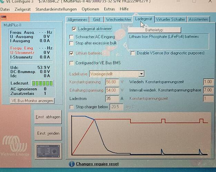Open the Zielgerät menu
This screenshot has height=172, width=216.
[x=22, y=9]
